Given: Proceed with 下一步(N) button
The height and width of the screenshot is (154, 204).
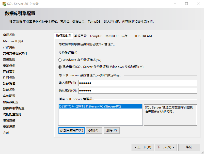Looking at the screenshot, I should click(166, 147).
